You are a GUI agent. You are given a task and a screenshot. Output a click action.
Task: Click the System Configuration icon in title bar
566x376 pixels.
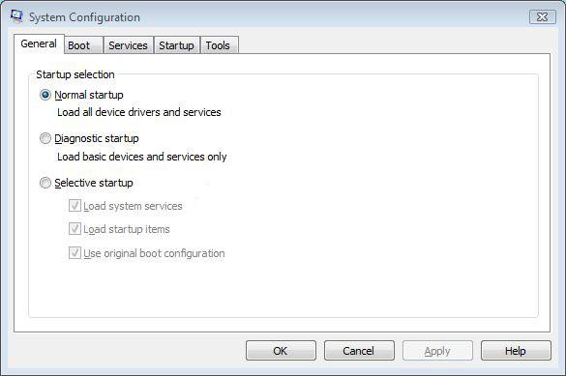pos(16,16)
